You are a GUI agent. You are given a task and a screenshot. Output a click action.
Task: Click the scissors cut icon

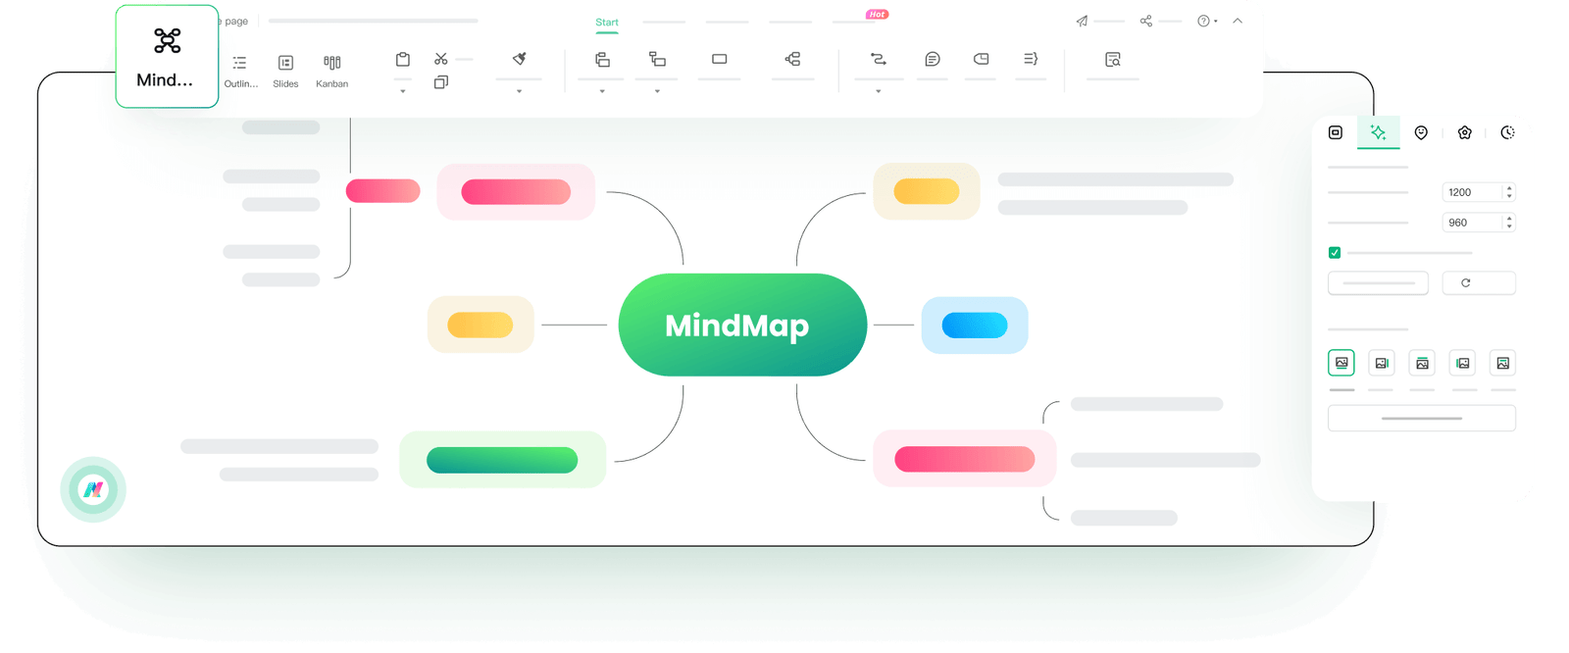[441, 60]
